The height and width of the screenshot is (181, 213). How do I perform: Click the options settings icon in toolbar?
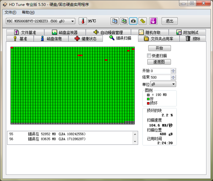[143, 21]
